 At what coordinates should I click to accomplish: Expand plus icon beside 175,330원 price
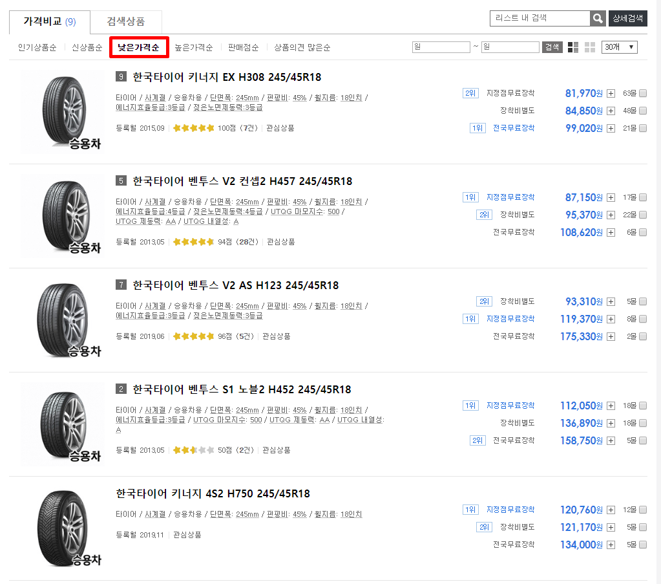point(611,337)
